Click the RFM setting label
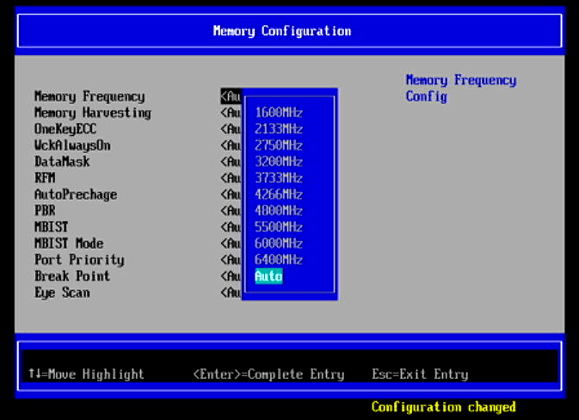Viewport: 579px width, 420px height. coord(45,177)
